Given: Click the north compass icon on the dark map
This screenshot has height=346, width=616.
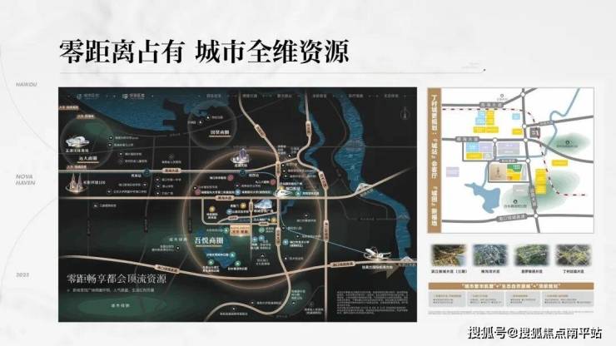Looking at the screenshot, I should (405, 114).
